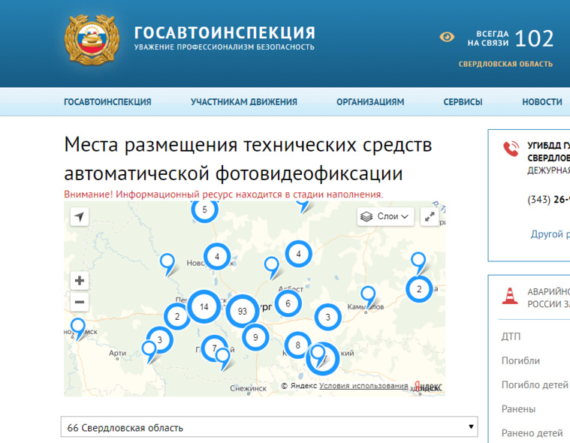Open the ОРГАНИЗАЦИЯМ menu
This screenshot has width=570, height=443.
(x=370, y=102)
